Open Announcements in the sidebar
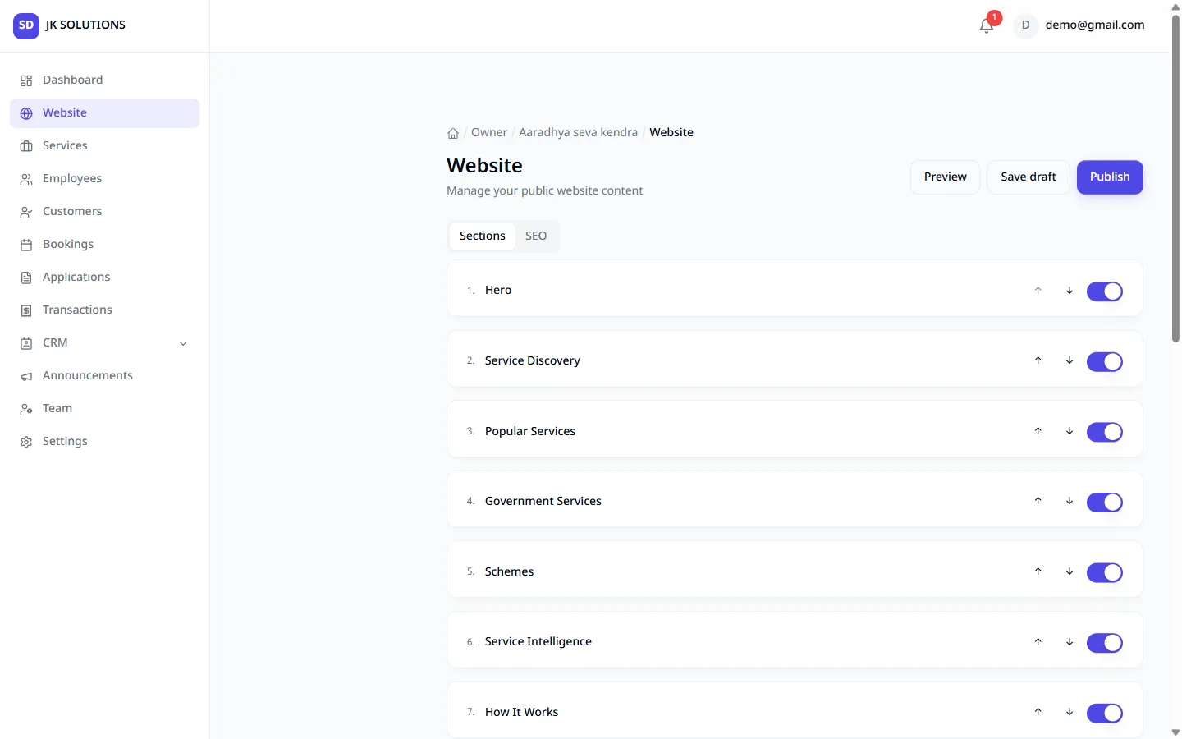1182x739 pixels. pyautogui.click(x=104, y=376)
